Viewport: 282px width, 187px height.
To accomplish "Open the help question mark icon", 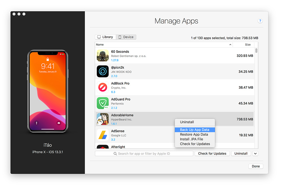I will [260, 21].
